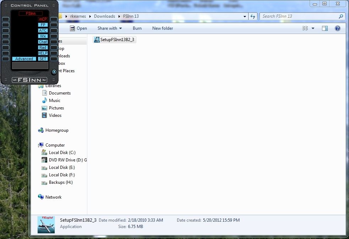This screenshot has height=239, width=349.
Task: Go to Downloads in the address breadcrumb
Action: coord(104,16)
